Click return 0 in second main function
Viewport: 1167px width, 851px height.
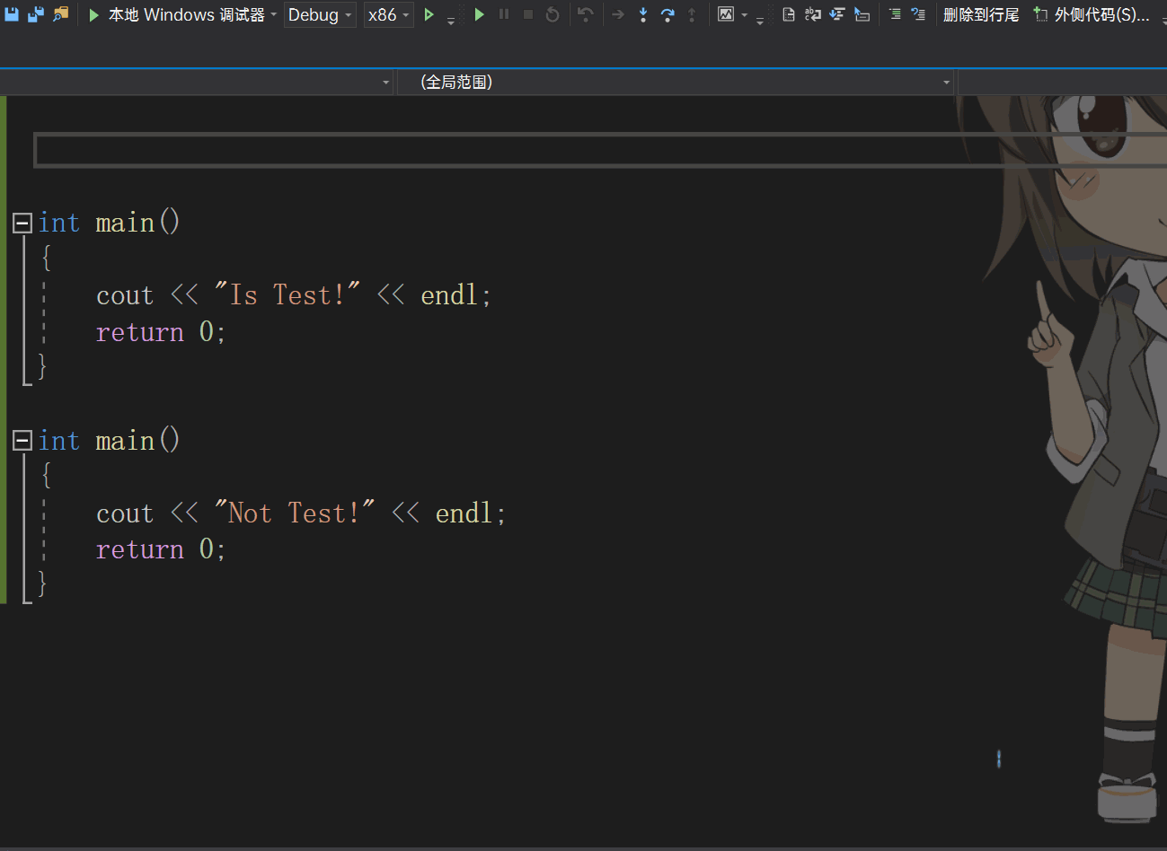155,549
